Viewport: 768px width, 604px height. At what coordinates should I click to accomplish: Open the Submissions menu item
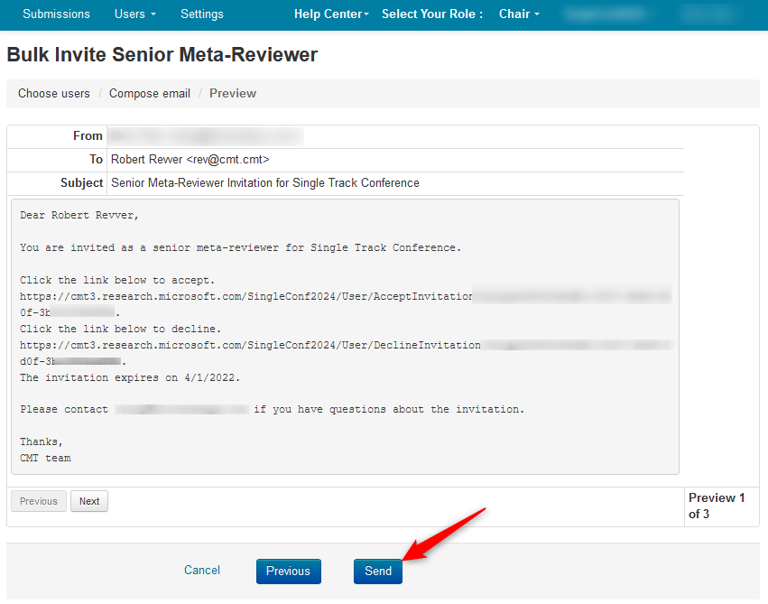[x=56, y=14]
